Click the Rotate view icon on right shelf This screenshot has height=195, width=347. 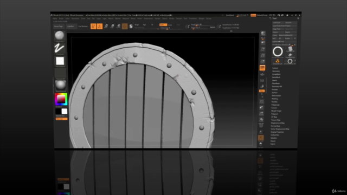[x=261, y=120]
